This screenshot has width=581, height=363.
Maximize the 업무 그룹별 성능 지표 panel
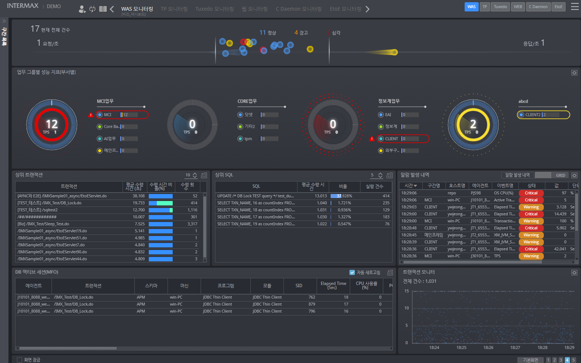tap(574, 73)
